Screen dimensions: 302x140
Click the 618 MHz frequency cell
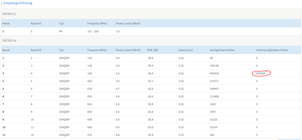coord(89,89)
